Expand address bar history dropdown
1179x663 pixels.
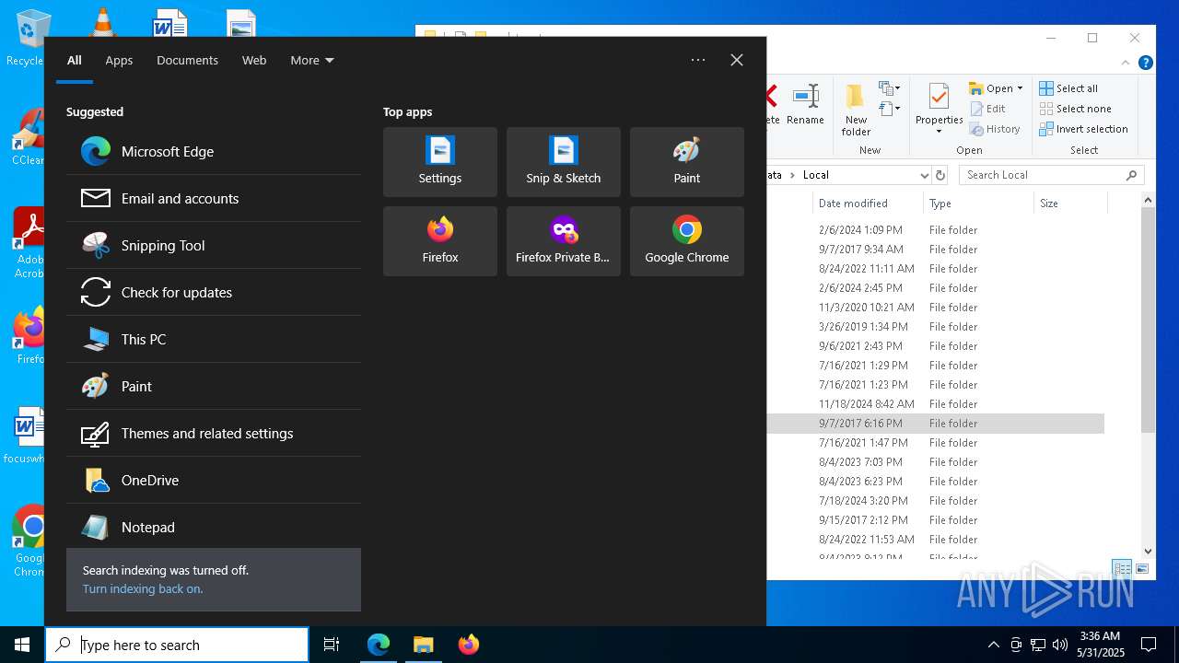coord(924,175)
